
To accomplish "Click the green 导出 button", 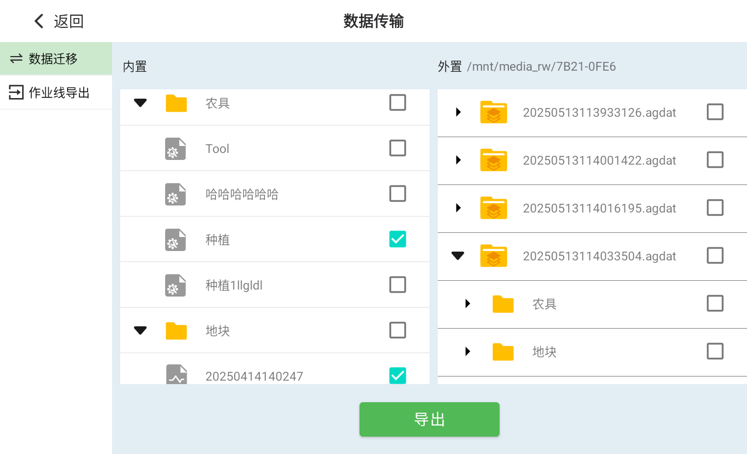I will (x=430, y=419).
